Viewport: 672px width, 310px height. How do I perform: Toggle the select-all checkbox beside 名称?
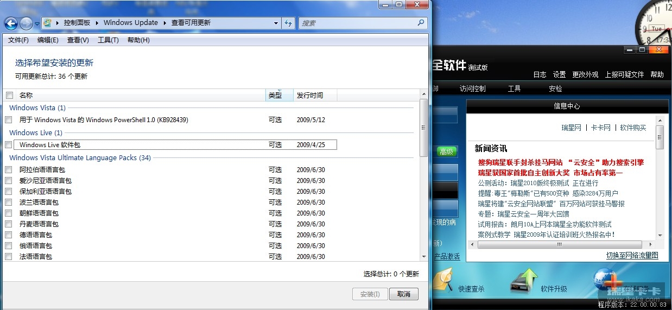pos(9,95)
